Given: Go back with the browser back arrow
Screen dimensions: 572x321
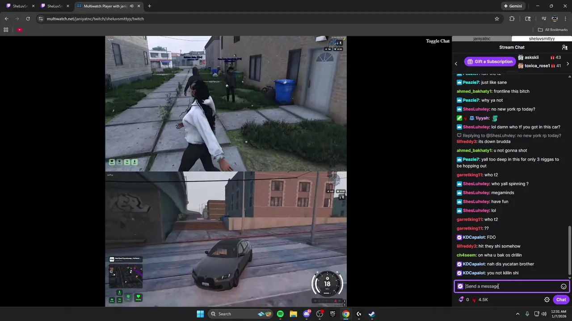Looking at the screenshot, I should point(6,19).
